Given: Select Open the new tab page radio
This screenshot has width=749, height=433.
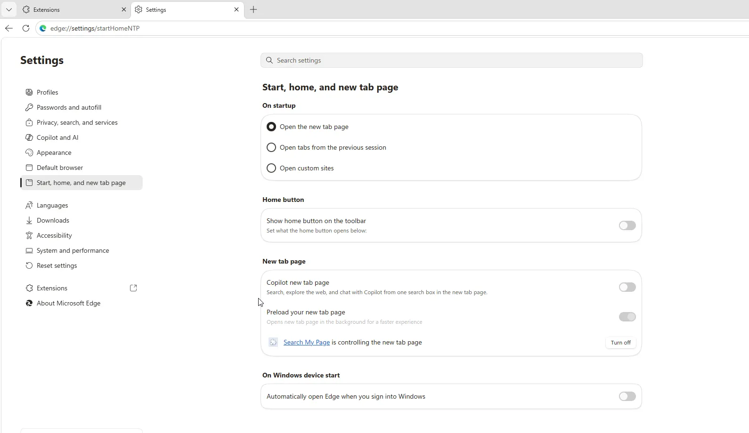Looking at the screenshot, I should 271,127.
